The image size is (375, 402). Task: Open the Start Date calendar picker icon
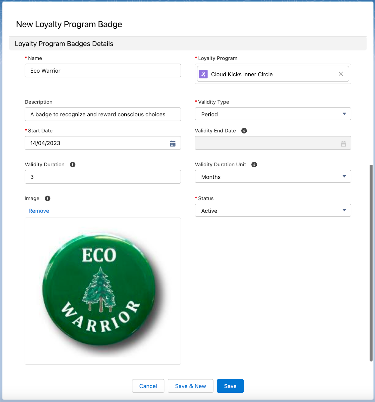point(173,143)
